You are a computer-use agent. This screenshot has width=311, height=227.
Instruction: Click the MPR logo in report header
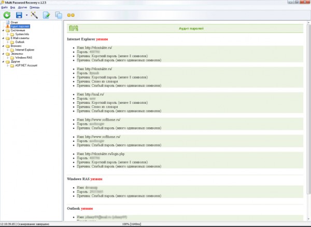point(74,29)
